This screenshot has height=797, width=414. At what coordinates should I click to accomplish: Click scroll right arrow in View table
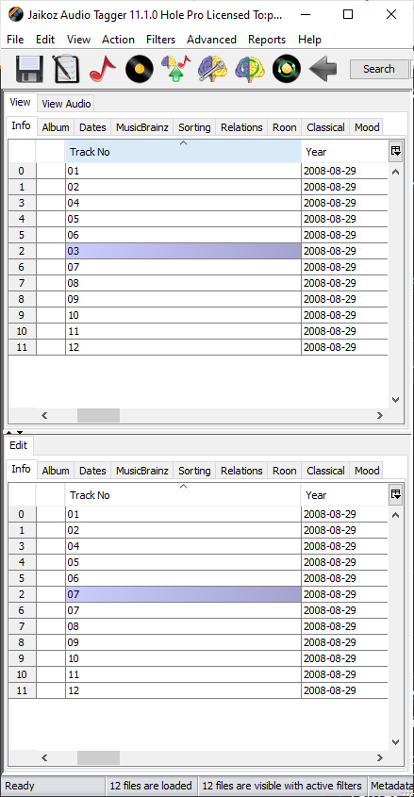(380, 415)
